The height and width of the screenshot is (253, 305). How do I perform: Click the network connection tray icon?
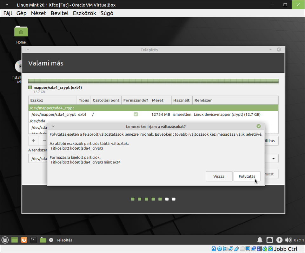[x=269, y=240]
